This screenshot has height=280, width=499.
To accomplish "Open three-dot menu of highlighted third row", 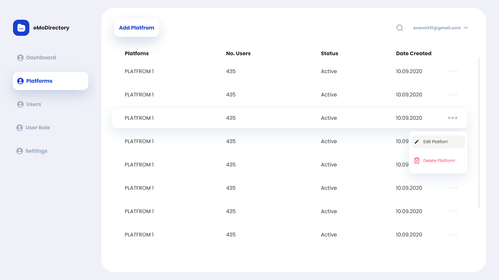I will pos(452,118).
